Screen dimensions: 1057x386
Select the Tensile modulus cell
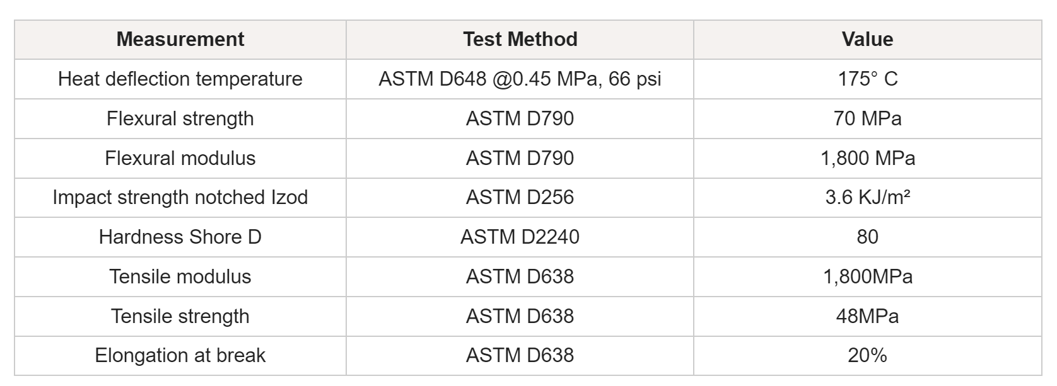pos(180,278)
